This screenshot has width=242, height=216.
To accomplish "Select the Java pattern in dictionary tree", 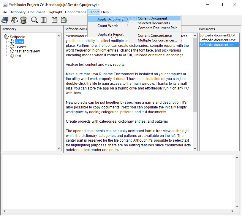I will pos(19,41).
